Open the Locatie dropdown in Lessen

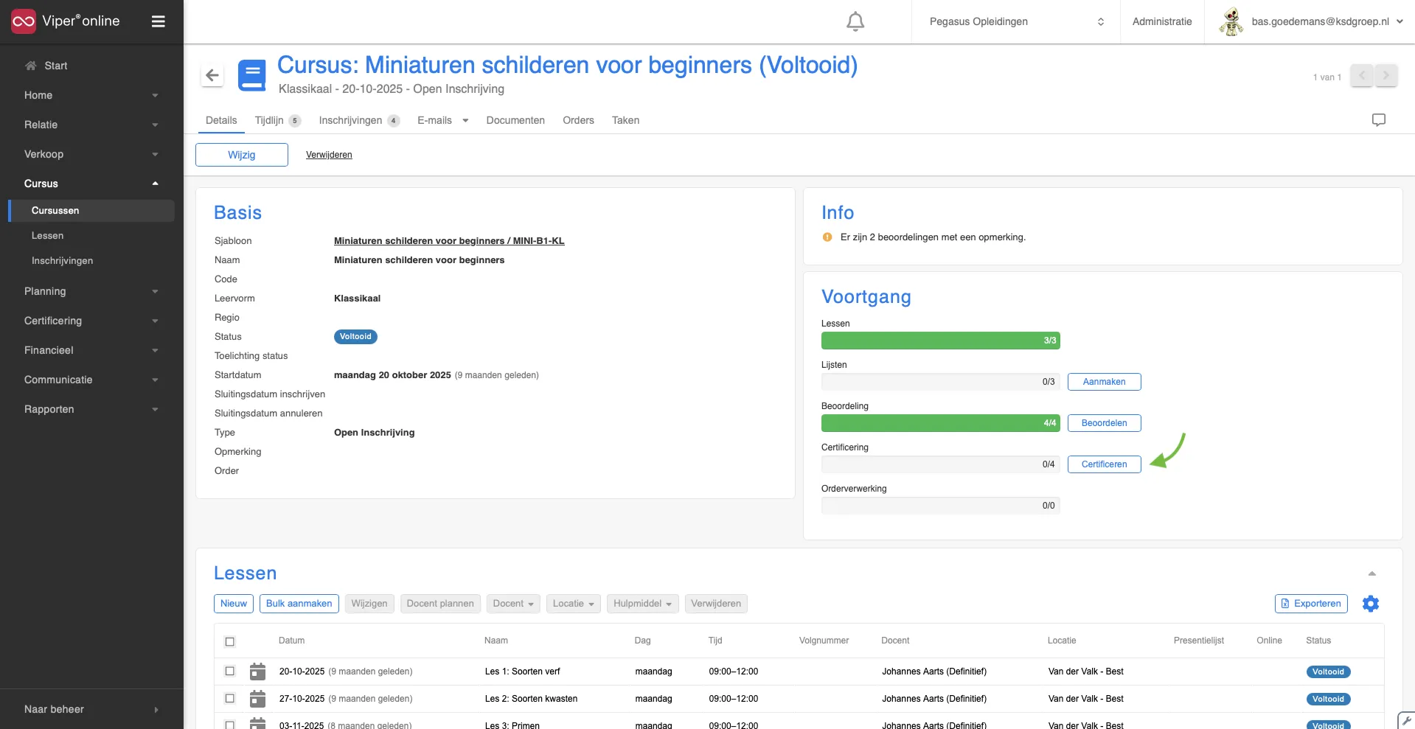click(x=574, y=604)
